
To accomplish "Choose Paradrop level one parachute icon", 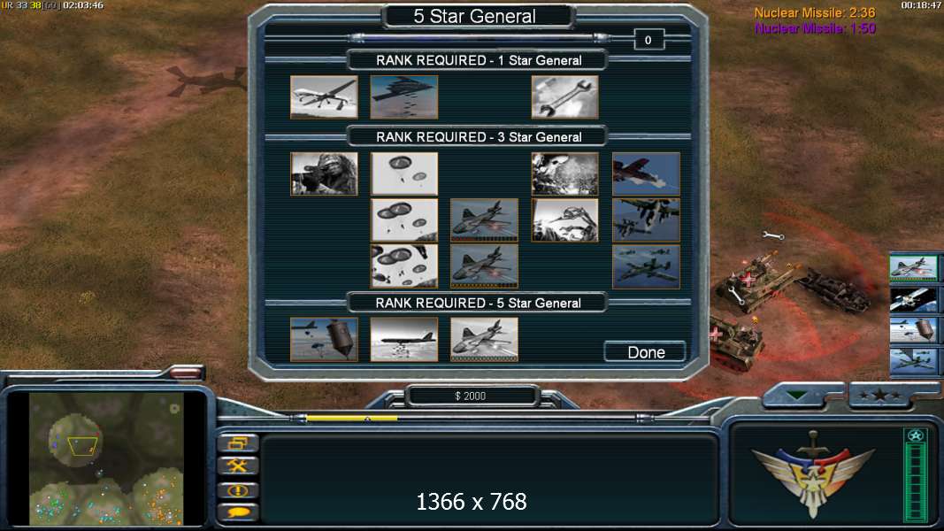I will (404, 174).
